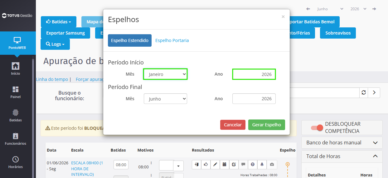
Task: Click the calendar icon in Resultados row
Action: pyautogui.click(x=225, y=164)
